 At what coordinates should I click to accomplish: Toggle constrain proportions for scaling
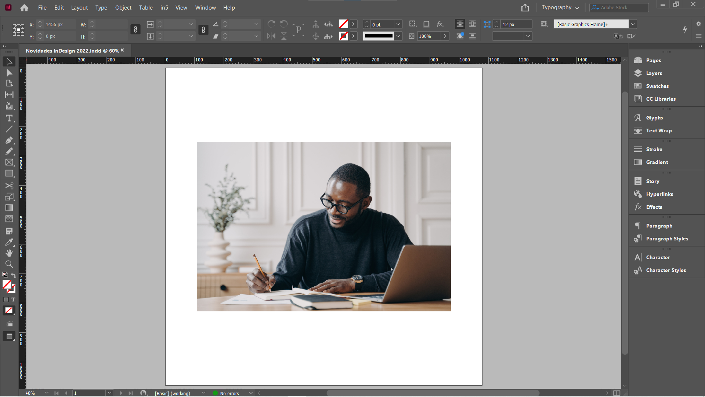point(203,30)
